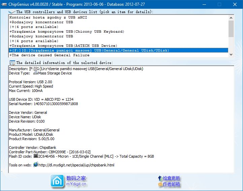Select the first Rodzajowy koncentrator USB entry
The height and width of the screenshot is (191, 243).
[x=118, y=22]
